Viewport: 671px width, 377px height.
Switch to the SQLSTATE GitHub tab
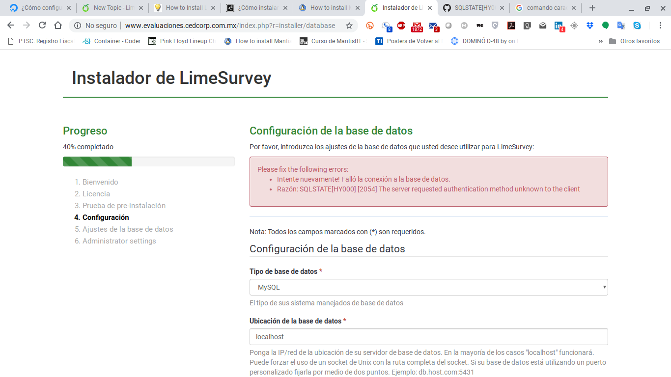[474, 8]
